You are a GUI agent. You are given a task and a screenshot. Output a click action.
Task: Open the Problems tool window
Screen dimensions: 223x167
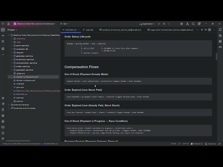(3, 133)
